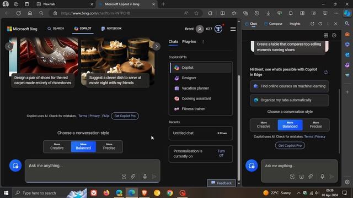Add screenshot icon in main chat box

point(124,177)
